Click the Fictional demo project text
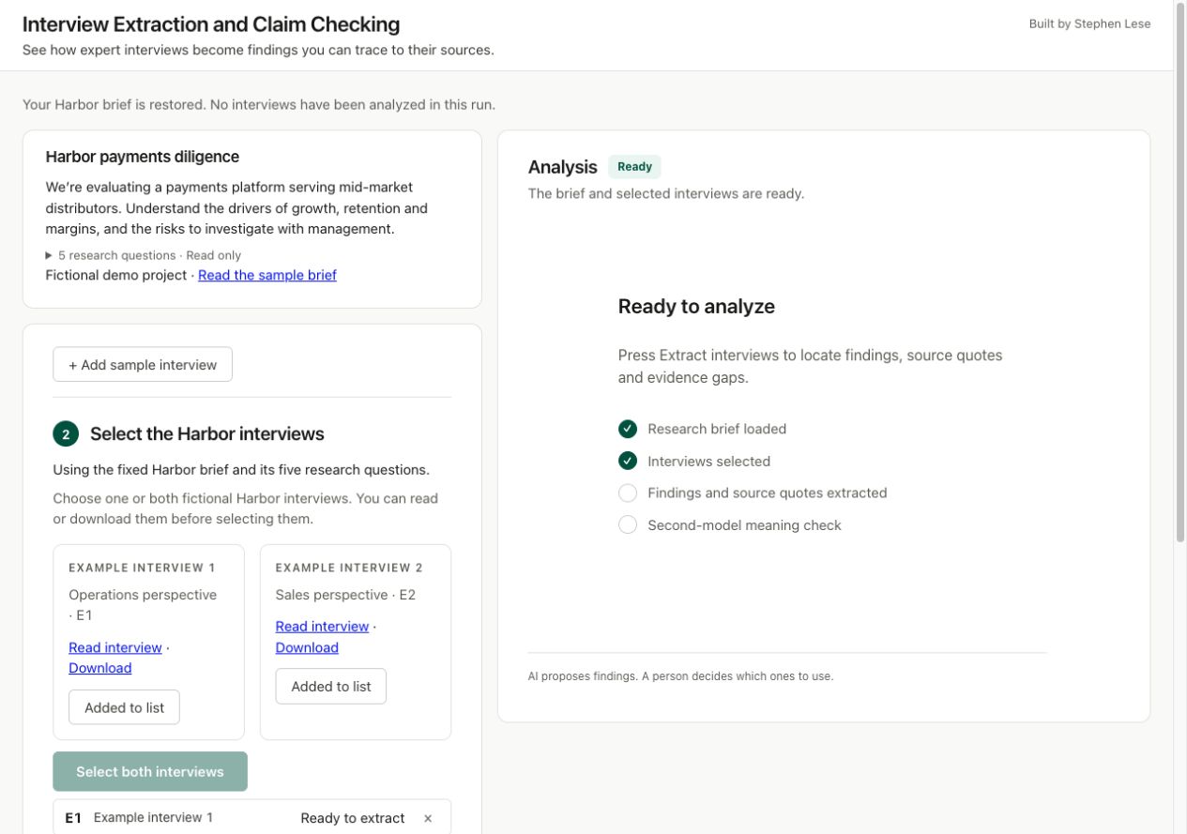This screenshot has width=1187, height=834. 116,275
